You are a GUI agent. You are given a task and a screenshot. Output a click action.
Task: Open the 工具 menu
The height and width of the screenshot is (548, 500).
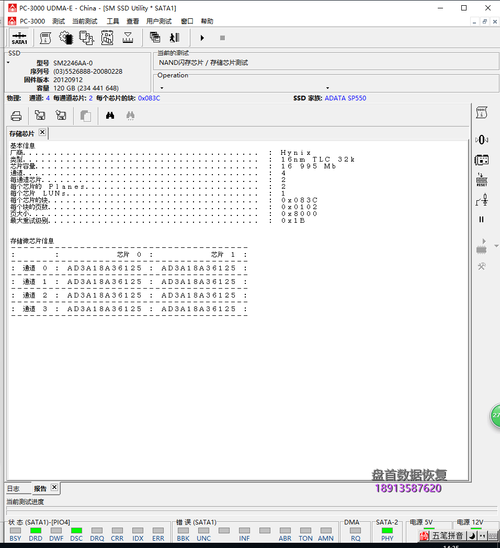click(112, 21)
